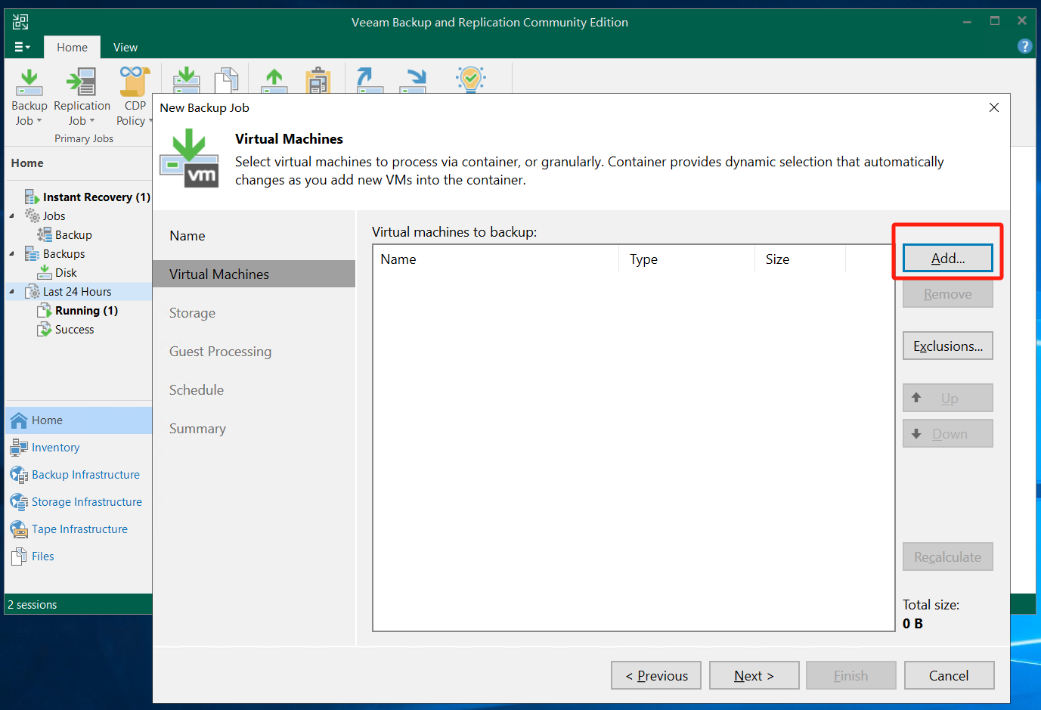Click the Storage Infrastructure icon
This screenshot has width=1041, height=710.
(19, 501)
